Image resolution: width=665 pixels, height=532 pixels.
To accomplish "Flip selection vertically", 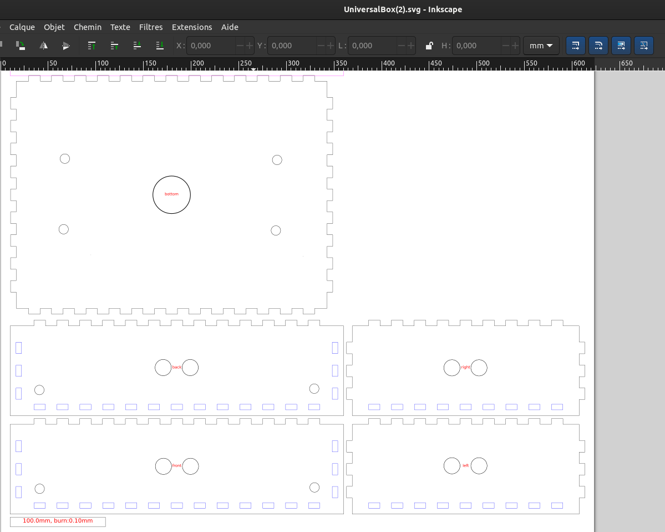I will [x=66, y=46].
